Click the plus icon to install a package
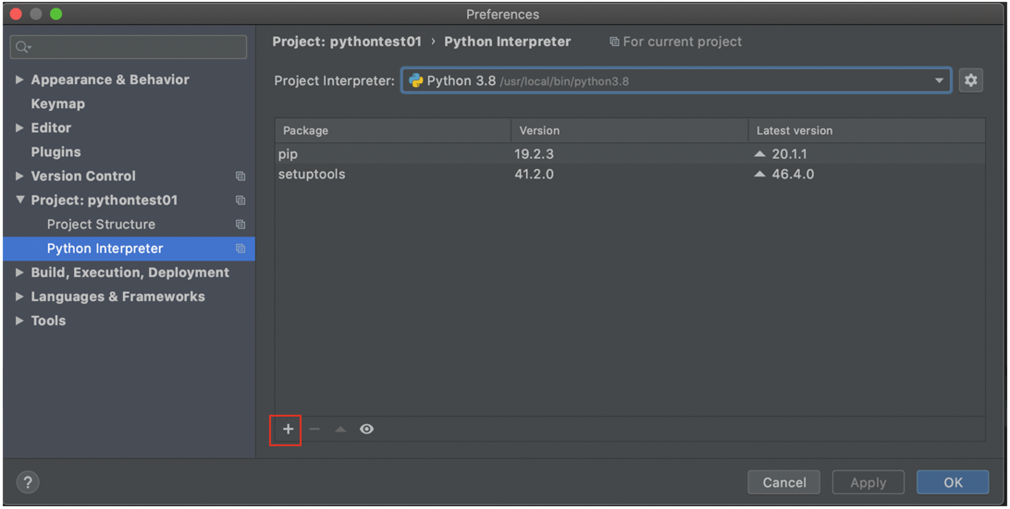Screen dimensions: 1010x509 288,430
